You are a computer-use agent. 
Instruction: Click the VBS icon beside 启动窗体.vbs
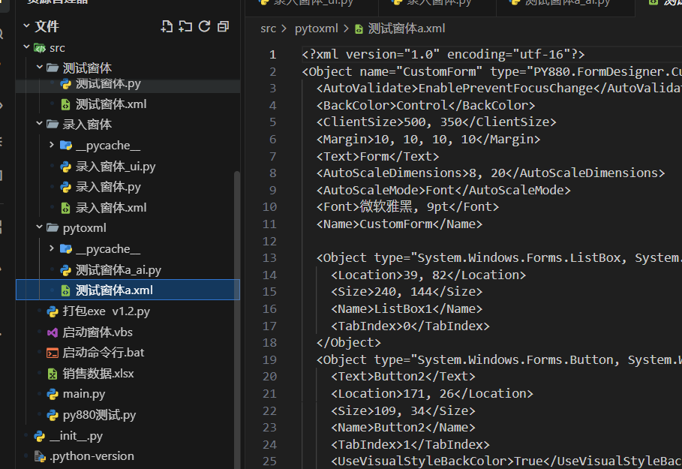click(x=53, y=332)
